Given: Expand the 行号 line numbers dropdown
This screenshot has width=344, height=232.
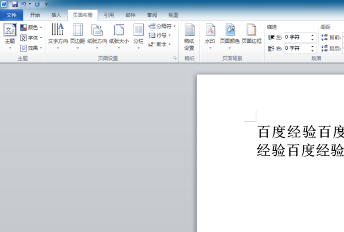Looking at the screenshot, I should pyautogui.click(x=160, y=36).
